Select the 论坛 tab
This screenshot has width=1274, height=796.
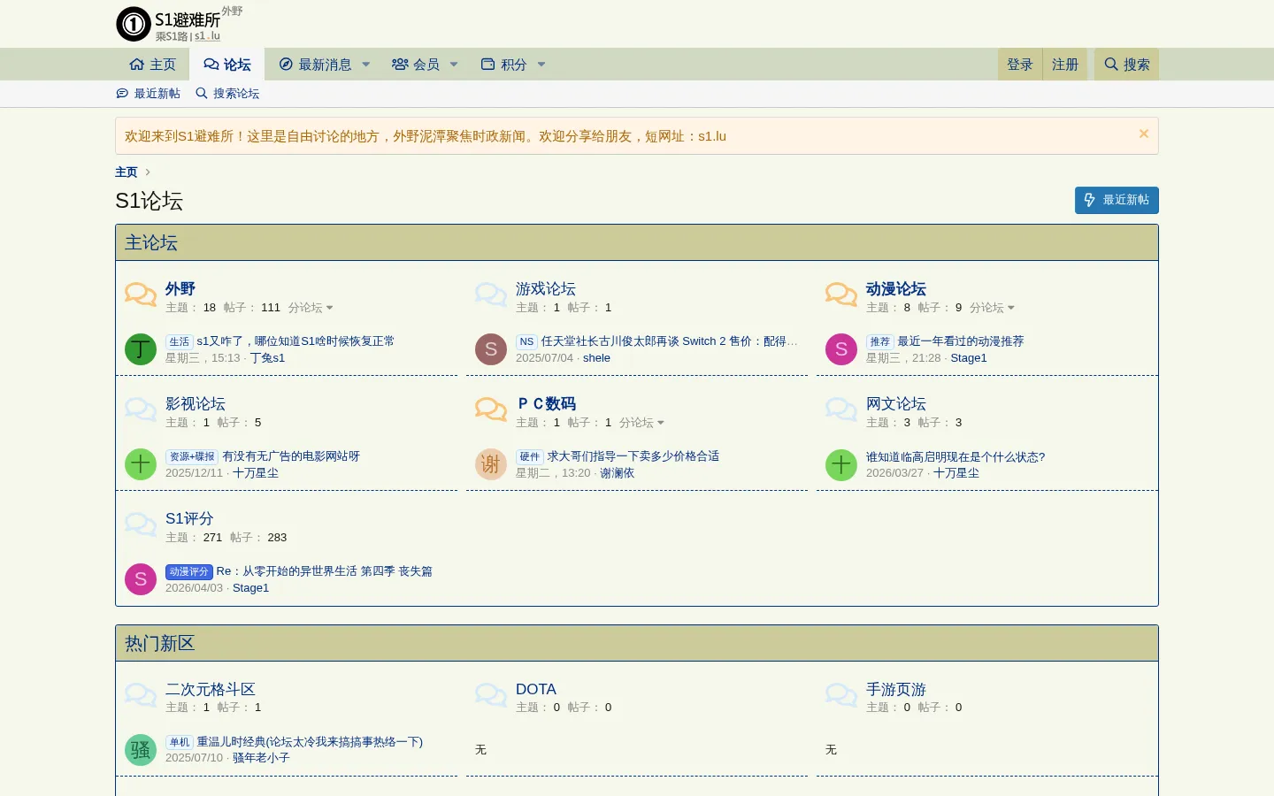pos(227,65)
